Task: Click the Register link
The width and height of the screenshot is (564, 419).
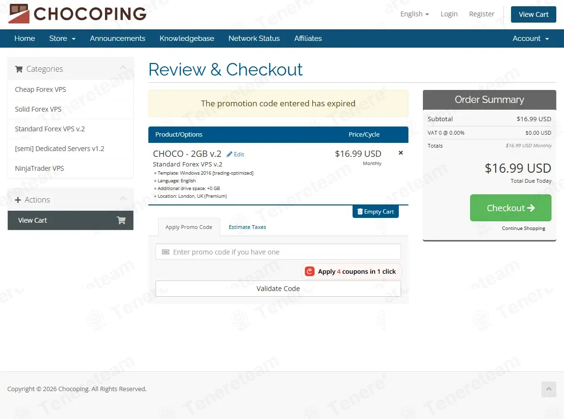Action: tap(482, 14)
